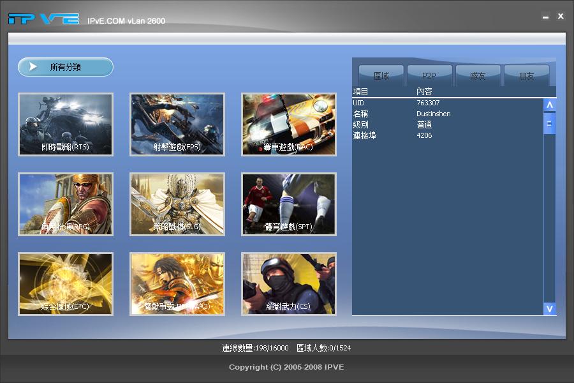The image size is (574, 383).
Task: Open the 絕對武力(CS) category tile
Action: (289, 283)
